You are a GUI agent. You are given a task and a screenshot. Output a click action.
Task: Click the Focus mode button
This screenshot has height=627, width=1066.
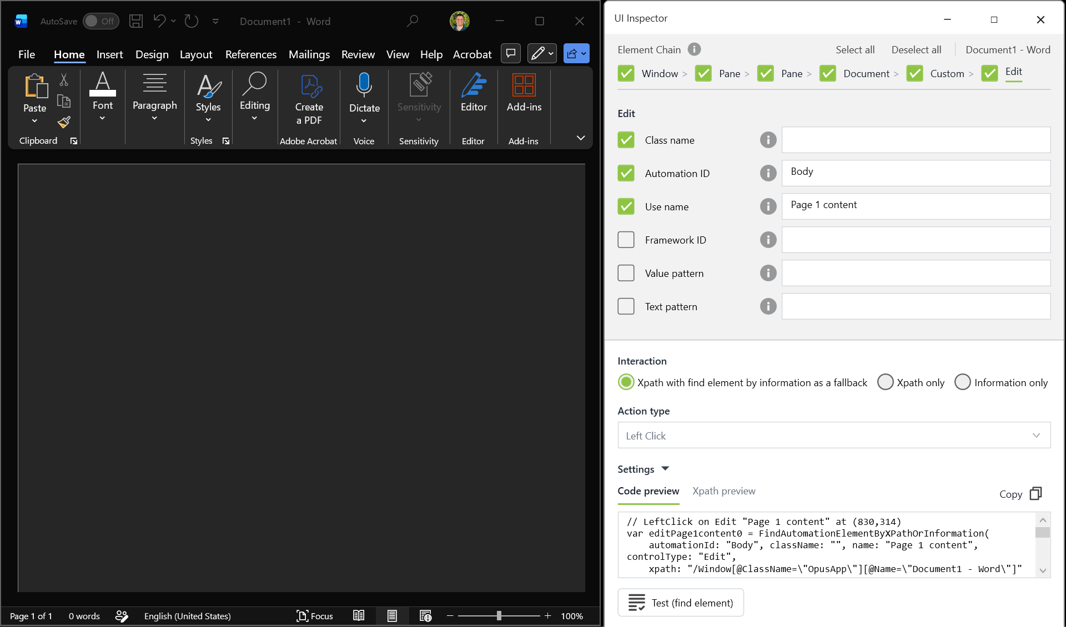click(x=314, y=616)
